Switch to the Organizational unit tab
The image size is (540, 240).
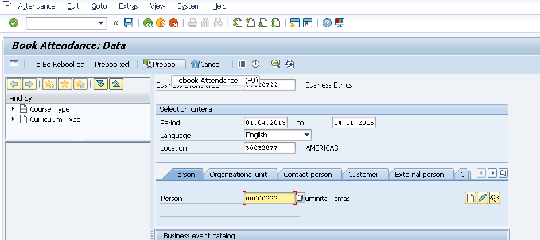tap(238, 174)
